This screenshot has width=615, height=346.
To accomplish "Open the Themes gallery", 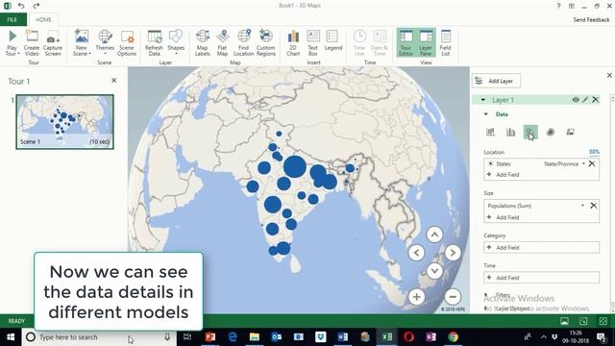I will 105,42.
